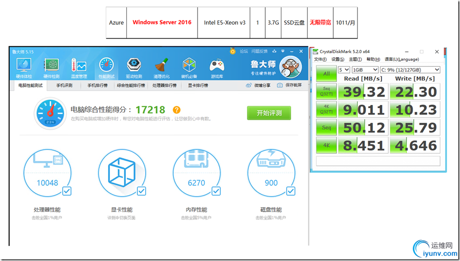
Task: Open 主题(T) menu in CrystalDiskMark
Action: pyautogui.click(x=355, y=60)
